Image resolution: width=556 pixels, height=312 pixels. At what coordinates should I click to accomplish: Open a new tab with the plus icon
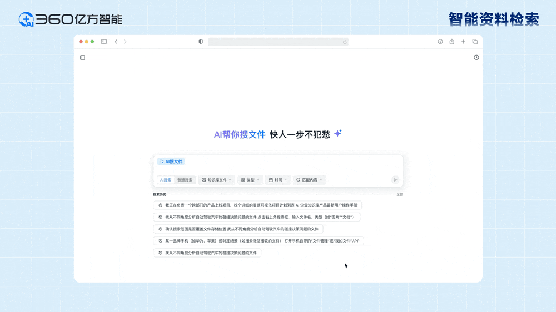463,42
